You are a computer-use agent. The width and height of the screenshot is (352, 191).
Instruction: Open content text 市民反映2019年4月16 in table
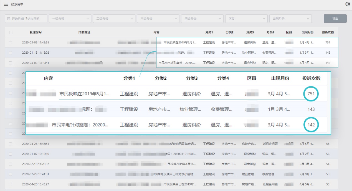[180, 164]
